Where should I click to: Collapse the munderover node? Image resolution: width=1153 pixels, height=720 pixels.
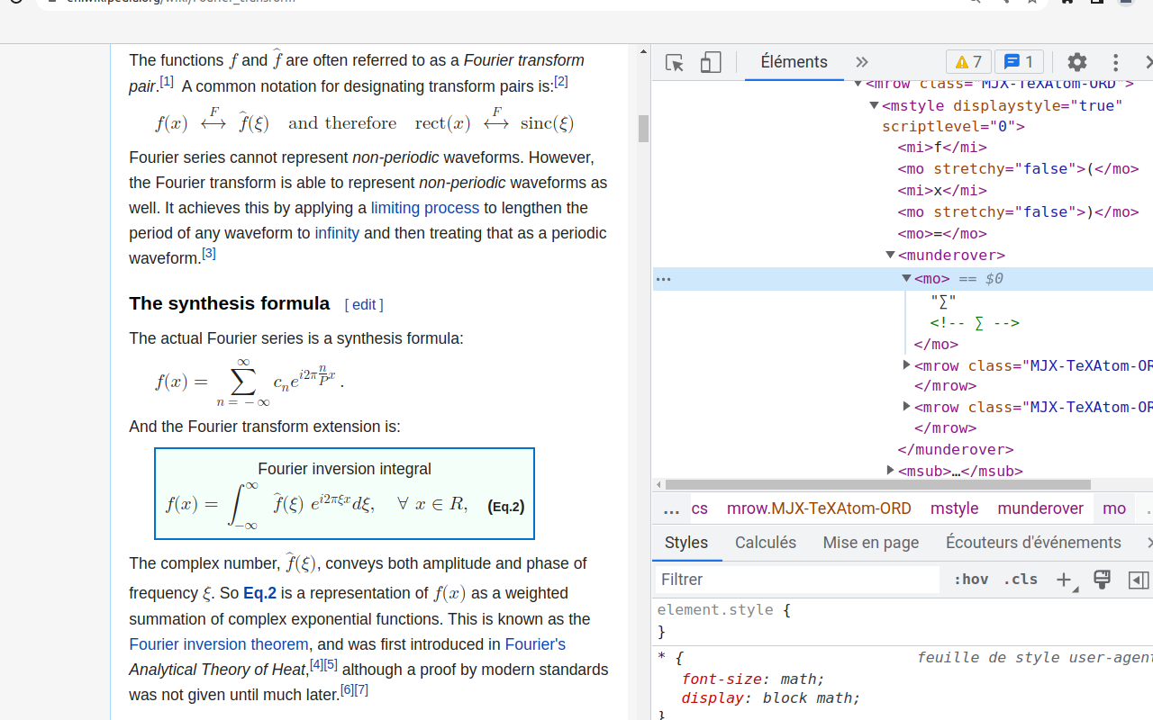pyautogui.click(x=890, y=255)
